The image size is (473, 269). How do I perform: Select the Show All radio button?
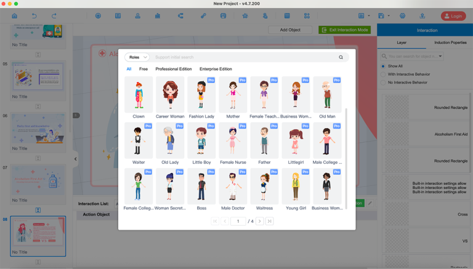(x=383, y=66)
